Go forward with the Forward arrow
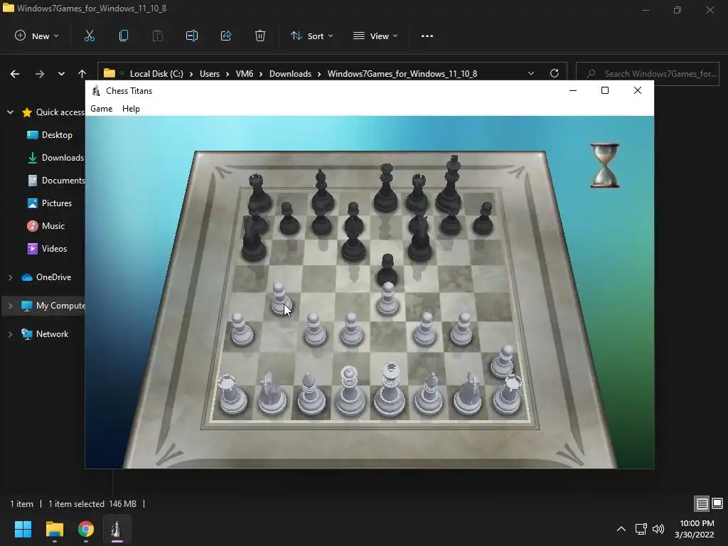Screen dimensions: 728x546 pos(40,74)
